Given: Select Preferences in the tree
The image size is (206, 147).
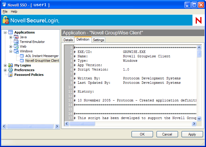Looking at the screenshot, I should (24, 70).
